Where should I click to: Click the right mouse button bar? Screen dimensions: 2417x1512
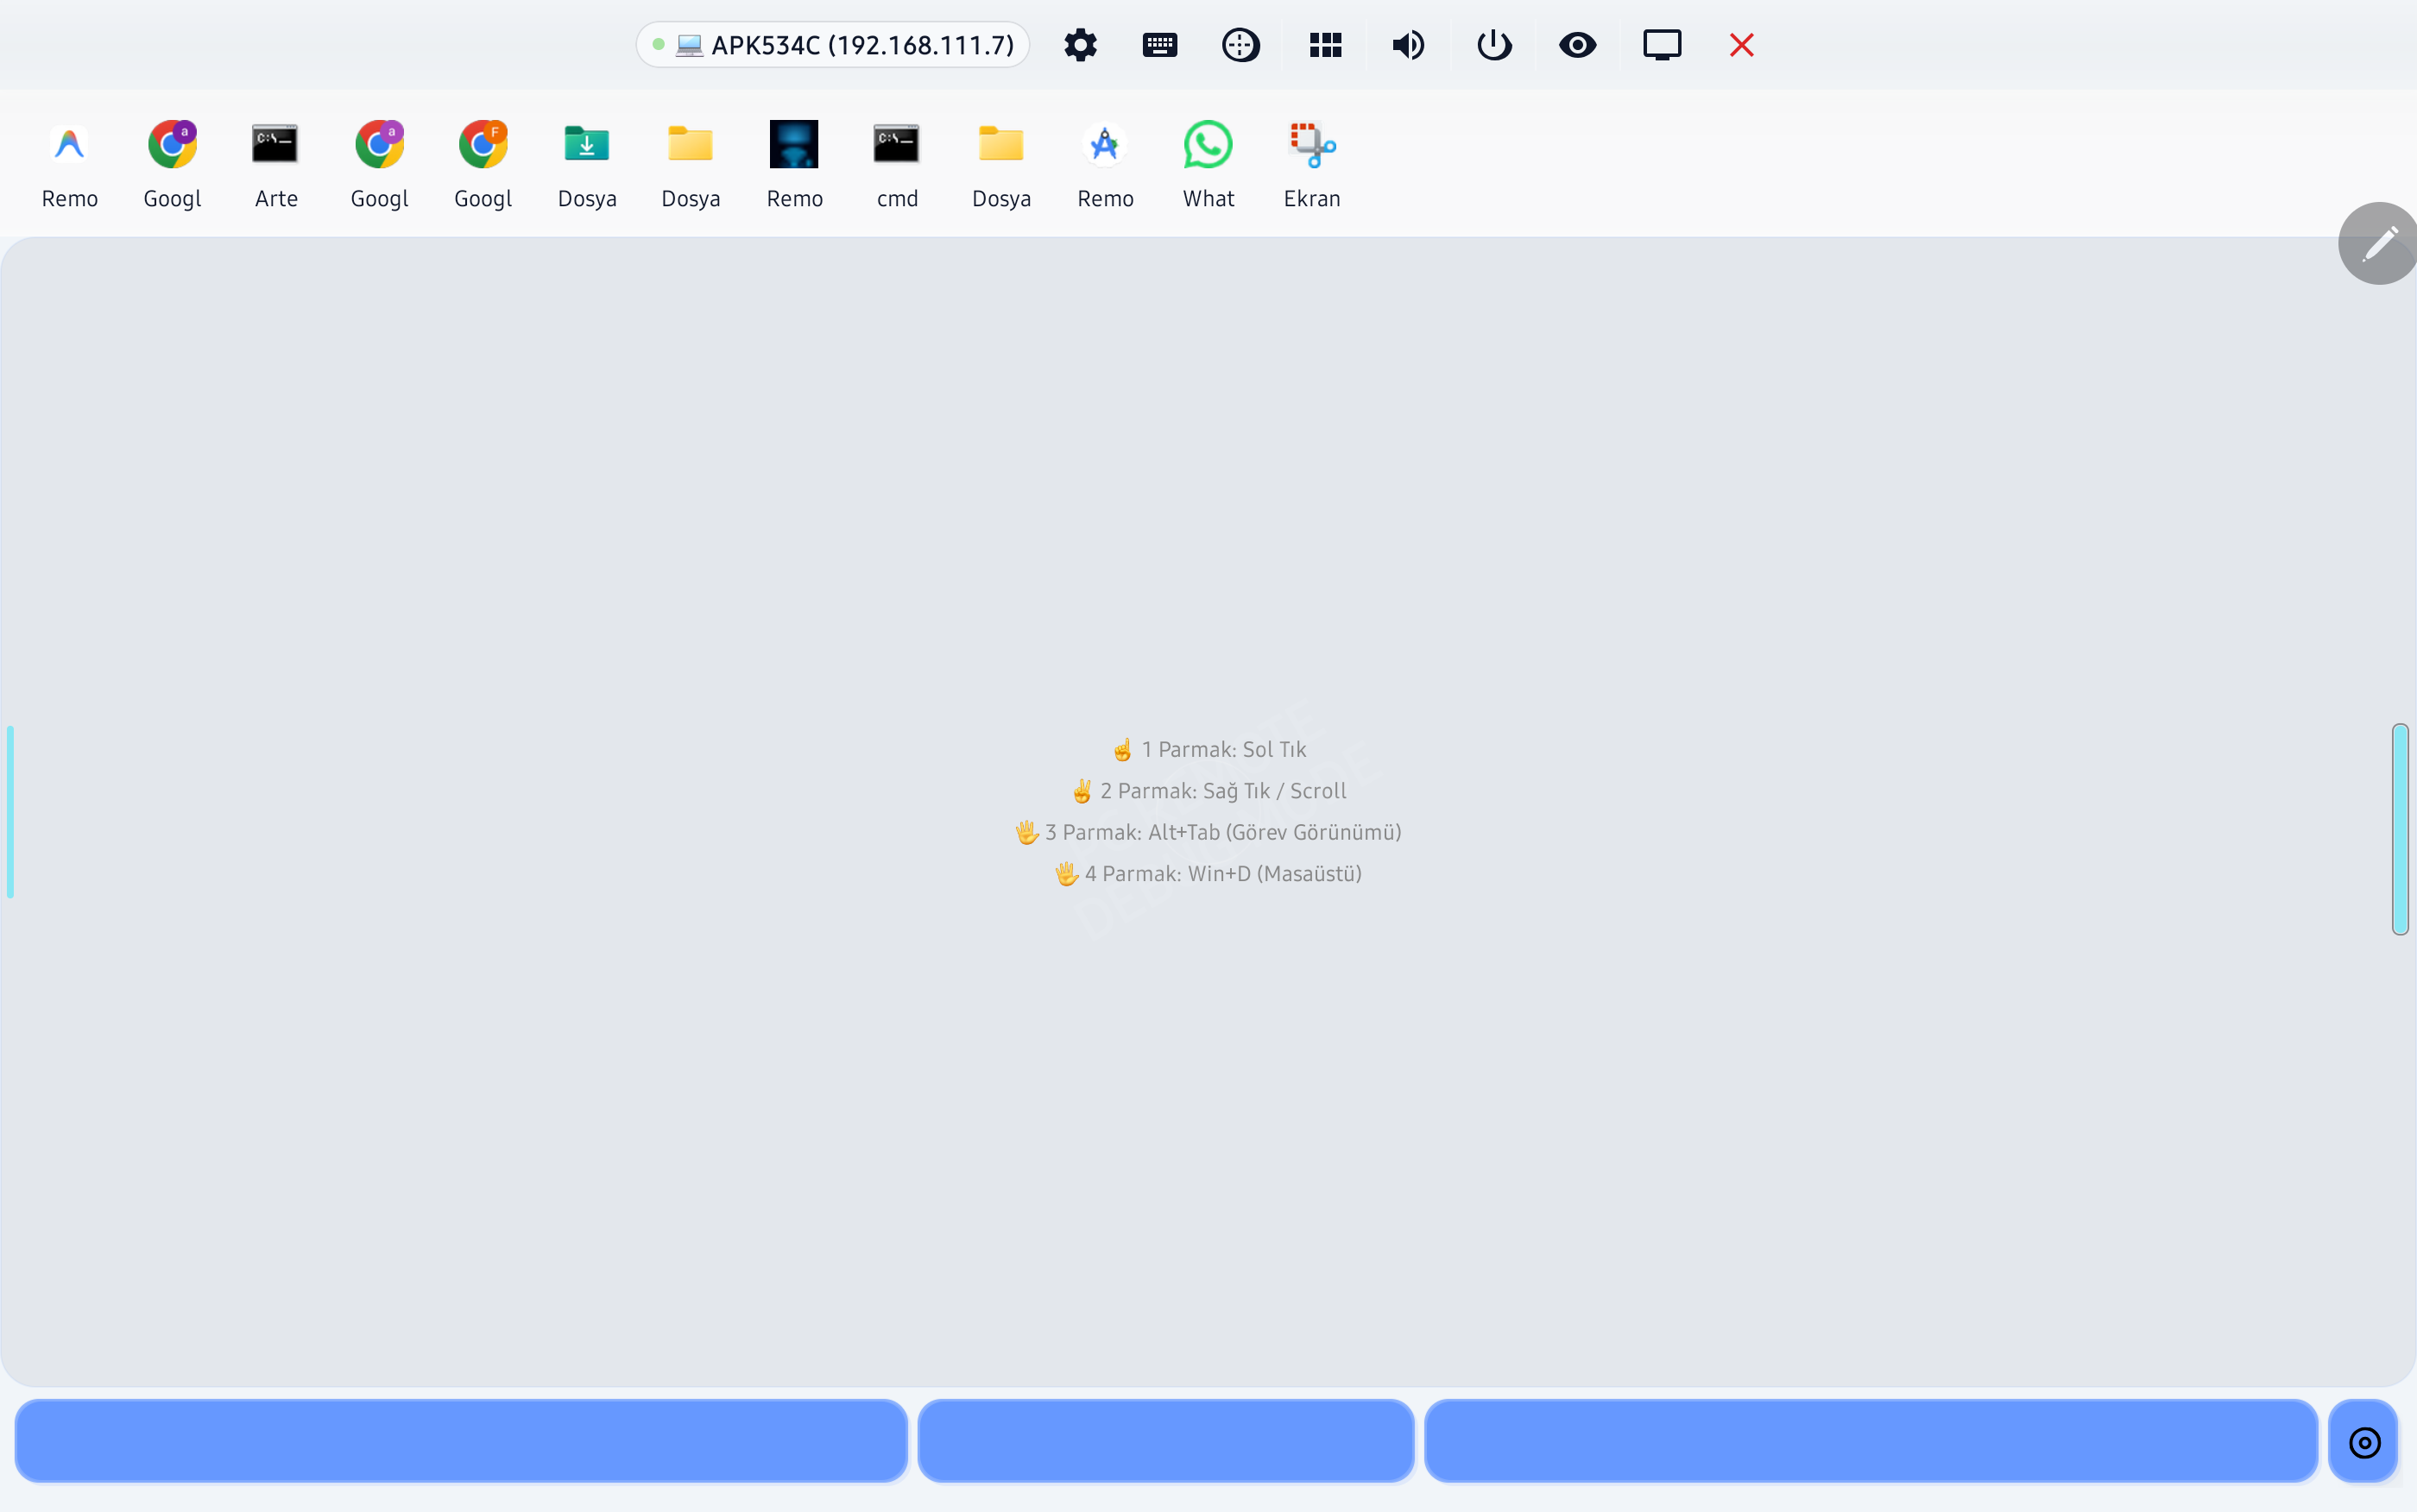[x=1871, y=1441]
